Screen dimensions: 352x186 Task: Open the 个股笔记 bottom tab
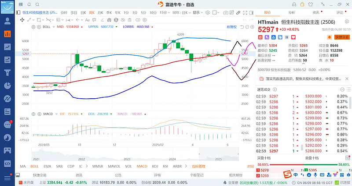[x=196, y=175]
